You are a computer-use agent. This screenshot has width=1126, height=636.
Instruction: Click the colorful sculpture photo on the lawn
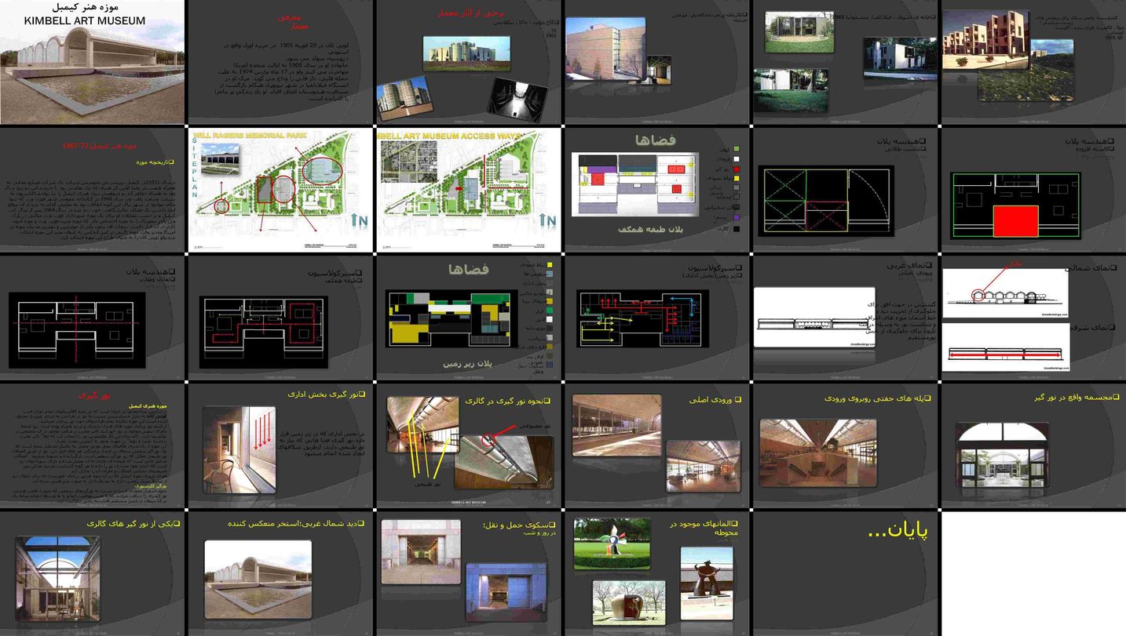[x=612, y=544]
